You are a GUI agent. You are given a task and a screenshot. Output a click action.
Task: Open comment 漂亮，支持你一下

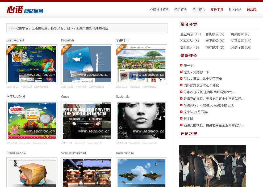pyautogui.click(x=196, y=72)
